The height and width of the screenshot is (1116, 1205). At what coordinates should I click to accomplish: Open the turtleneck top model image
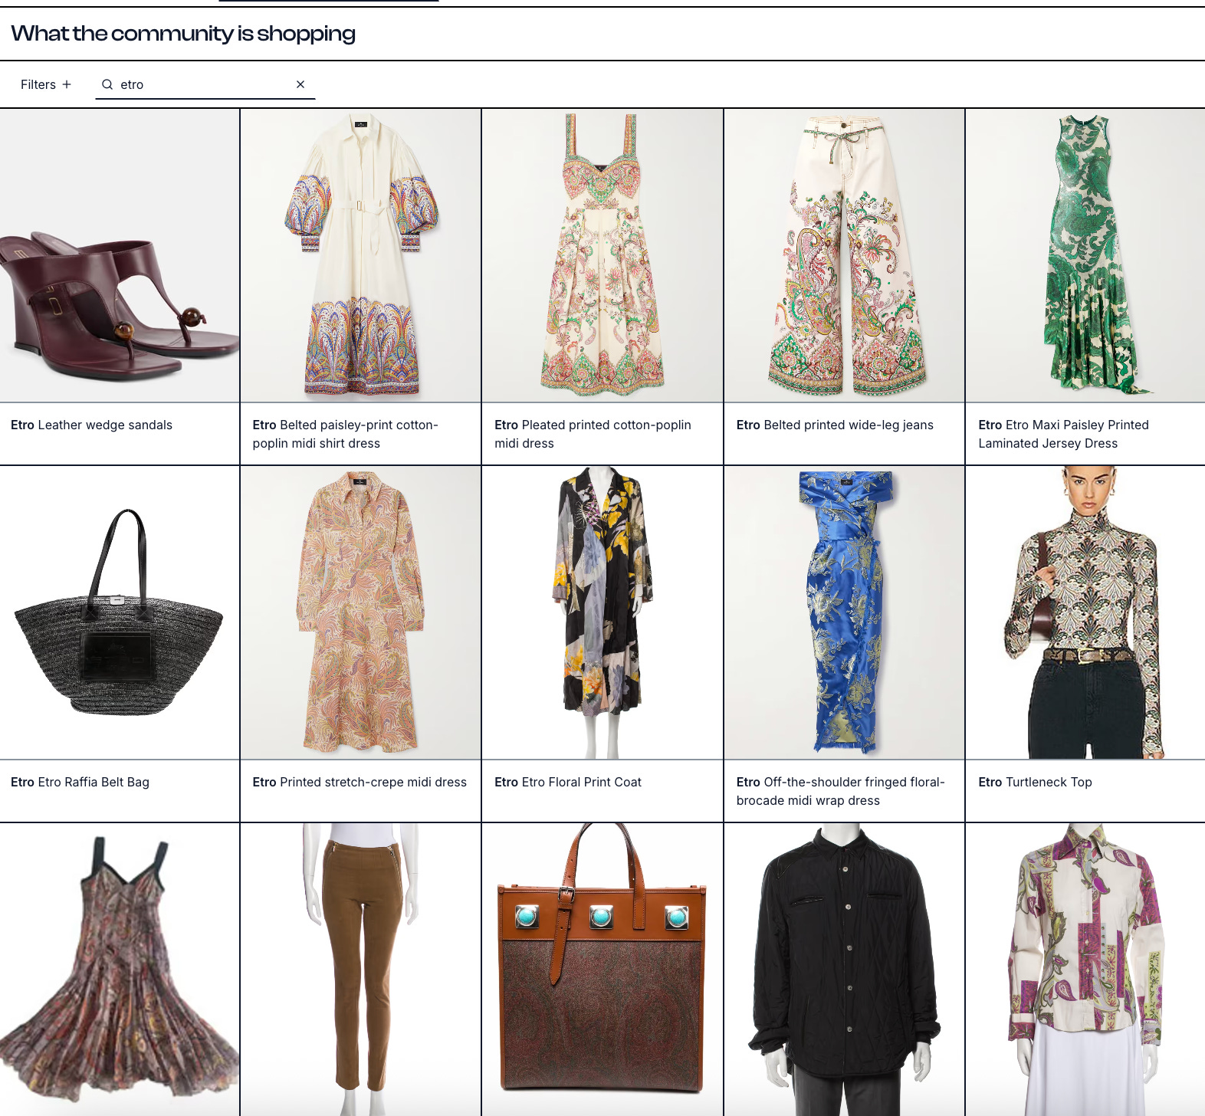[x=1085, y=612]
